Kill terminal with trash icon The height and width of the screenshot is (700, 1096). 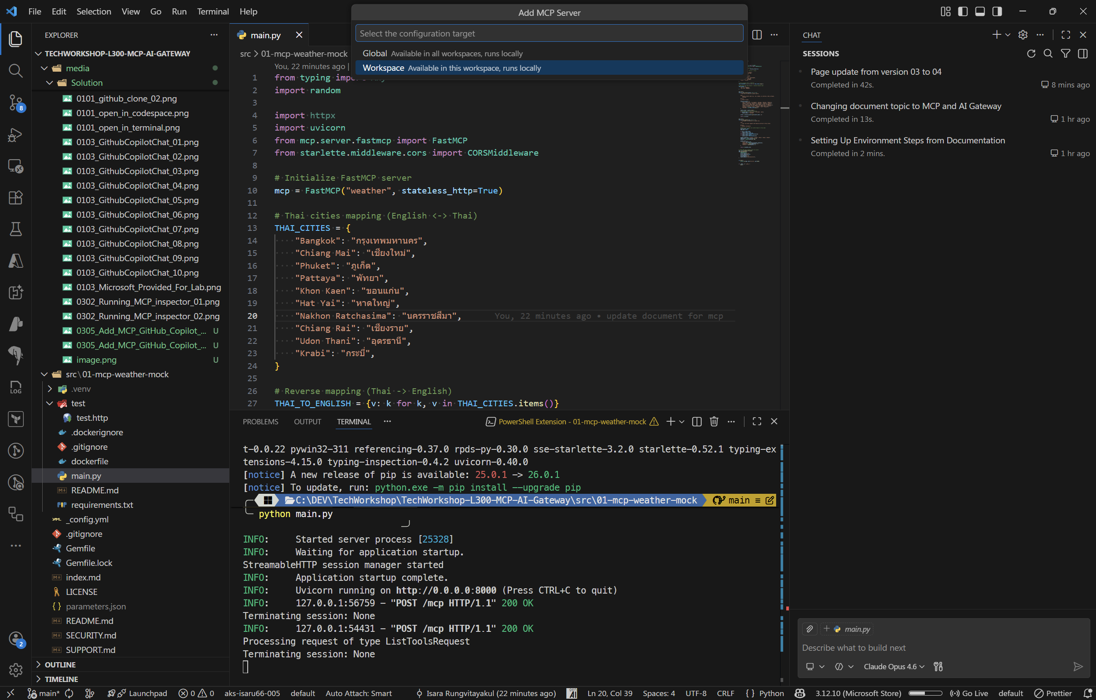(x=714, y=422)
